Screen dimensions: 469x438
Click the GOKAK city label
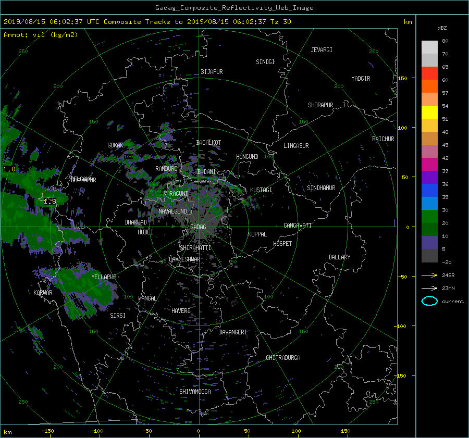116,145
